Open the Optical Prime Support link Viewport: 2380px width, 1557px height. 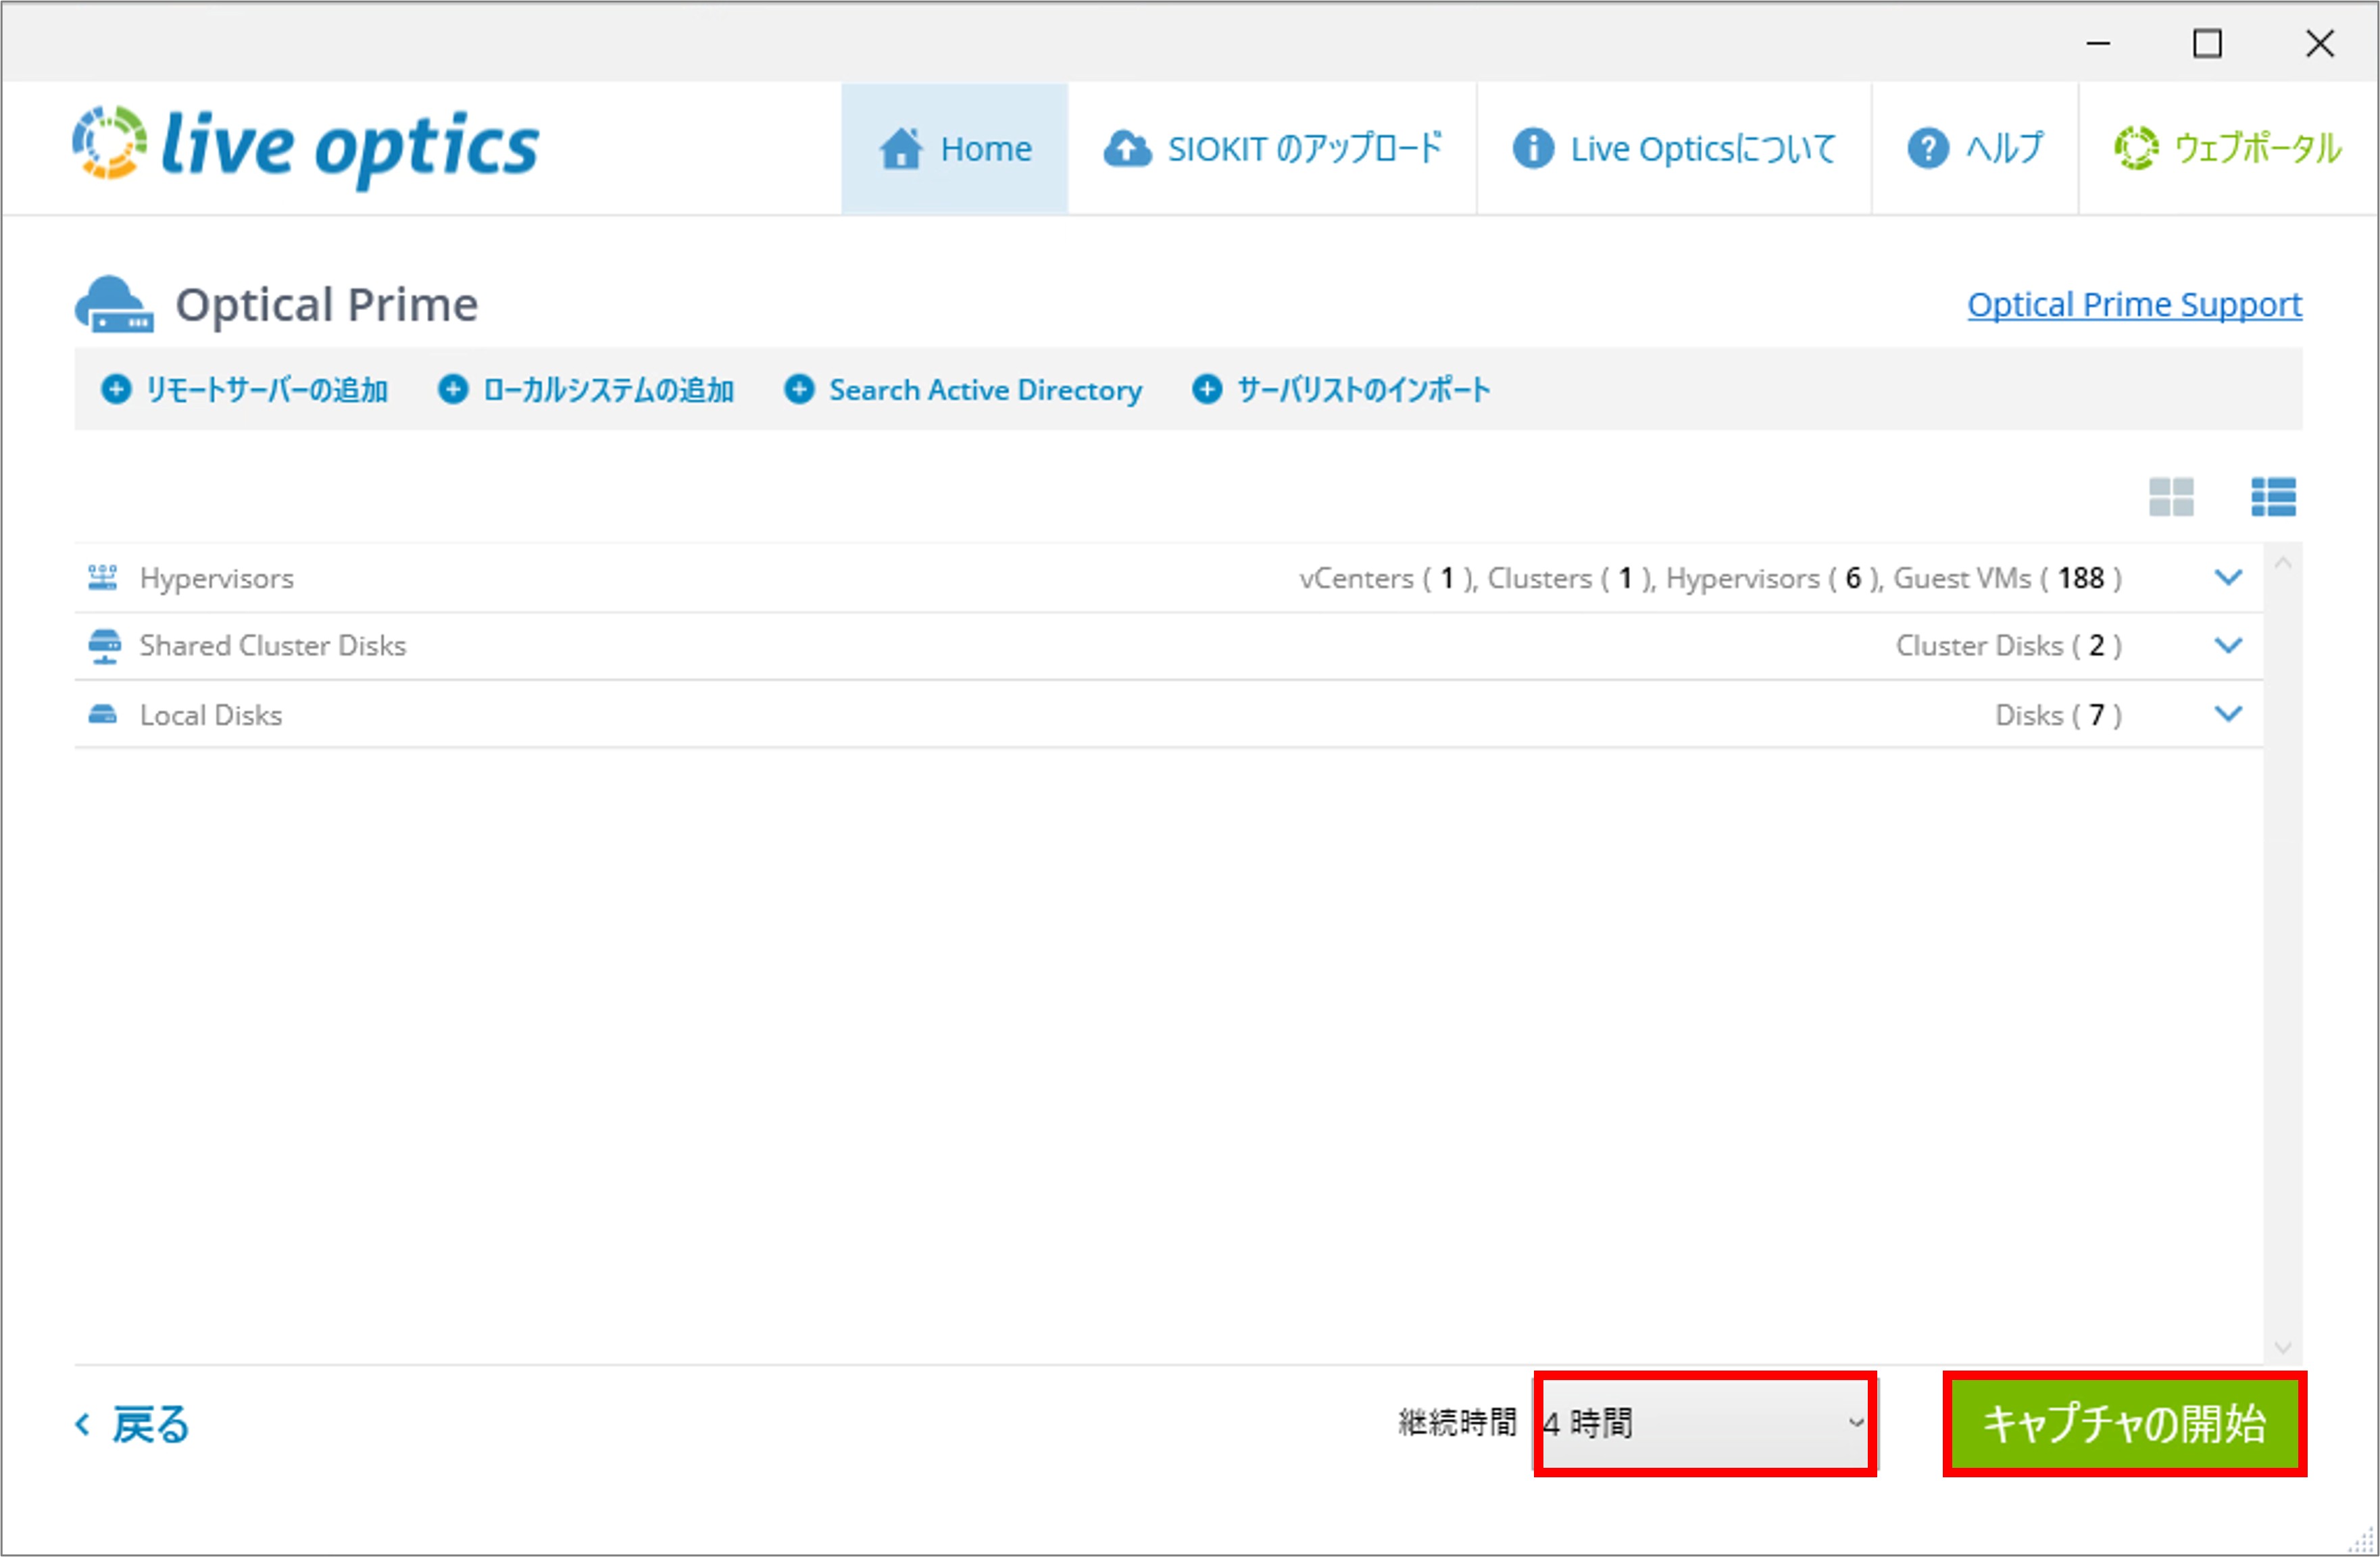2134,304
